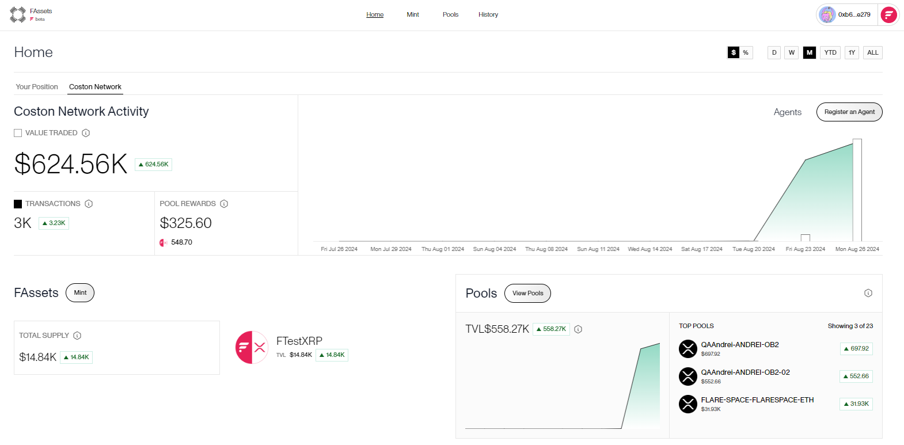
Task: Click the FTestXRP token icon
Action: tap(252, 347)
